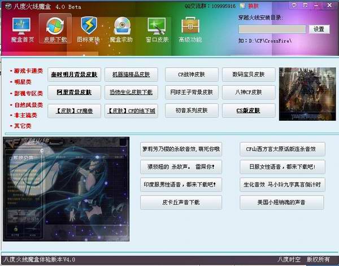Click the CS版皮肤 button
339x266 pixels.
[x=248, y=110]
